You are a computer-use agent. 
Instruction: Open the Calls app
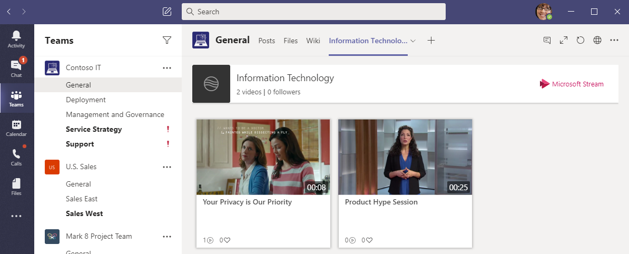tap(16, 157)
